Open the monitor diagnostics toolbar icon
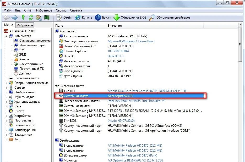Screen dimensions: 245x162 [x=47, y=18]
